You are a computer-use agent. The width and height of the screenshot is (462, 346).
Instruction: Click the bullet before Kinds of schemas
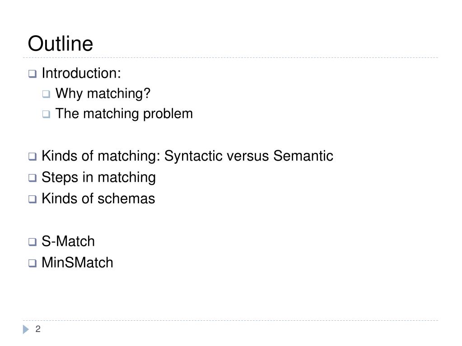tap(33, 199)
